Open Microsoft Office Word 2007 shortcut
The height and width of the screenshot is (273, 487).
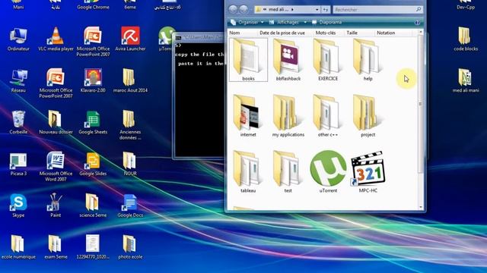56,167
